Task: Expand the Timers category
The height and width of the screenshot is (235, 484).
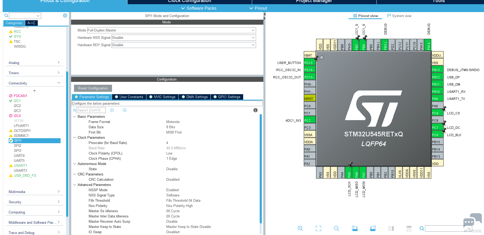Action: [x=34, y=73]
